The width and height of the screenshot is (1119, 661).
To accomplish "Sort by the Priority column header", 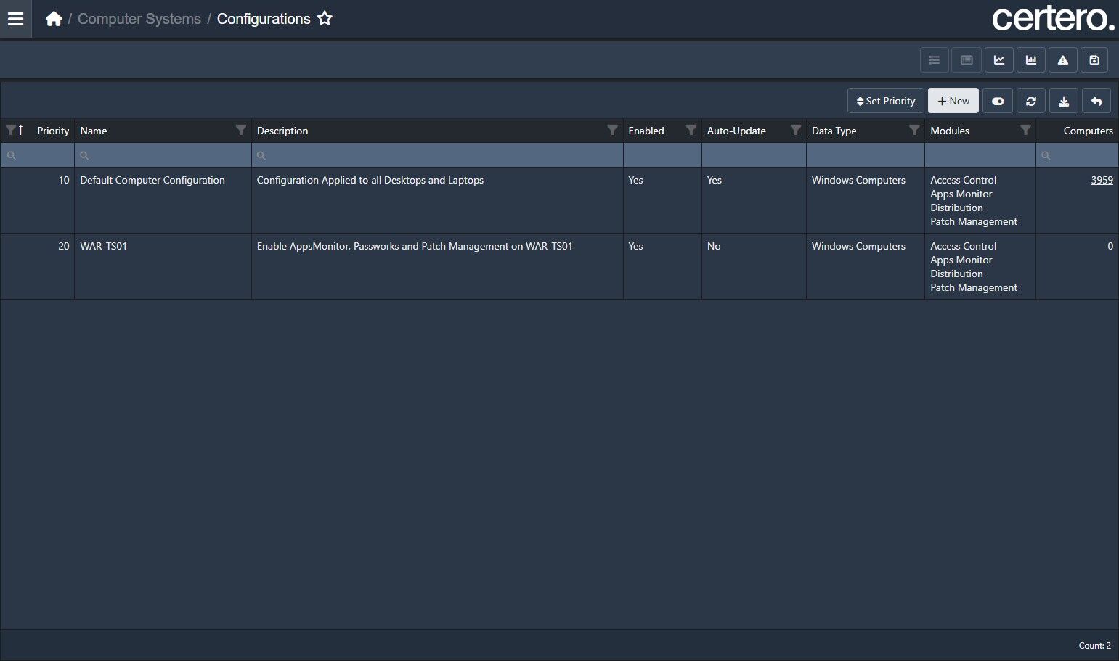I will click(53, 131).
